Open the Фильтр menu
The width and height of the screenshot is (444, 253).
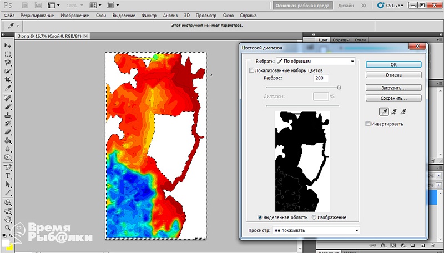[149, 16]
